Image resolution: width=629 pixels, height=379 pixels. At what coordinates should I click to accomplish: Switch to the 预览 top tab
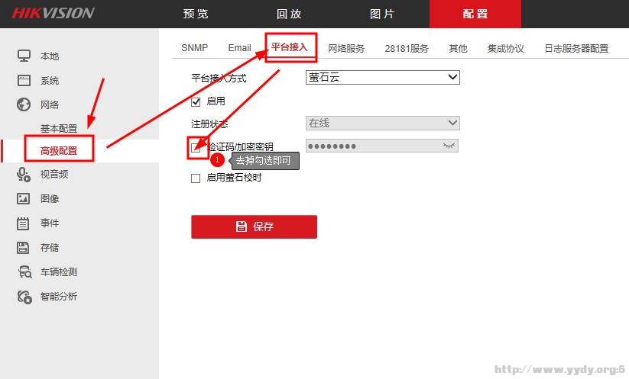coord(196,14)
